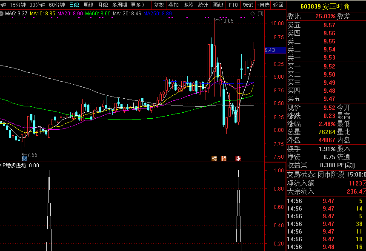The height and width of the screenshot is (251, 366).
Task: Click the 卖一 price 9.53
Action: coord(329,57)
